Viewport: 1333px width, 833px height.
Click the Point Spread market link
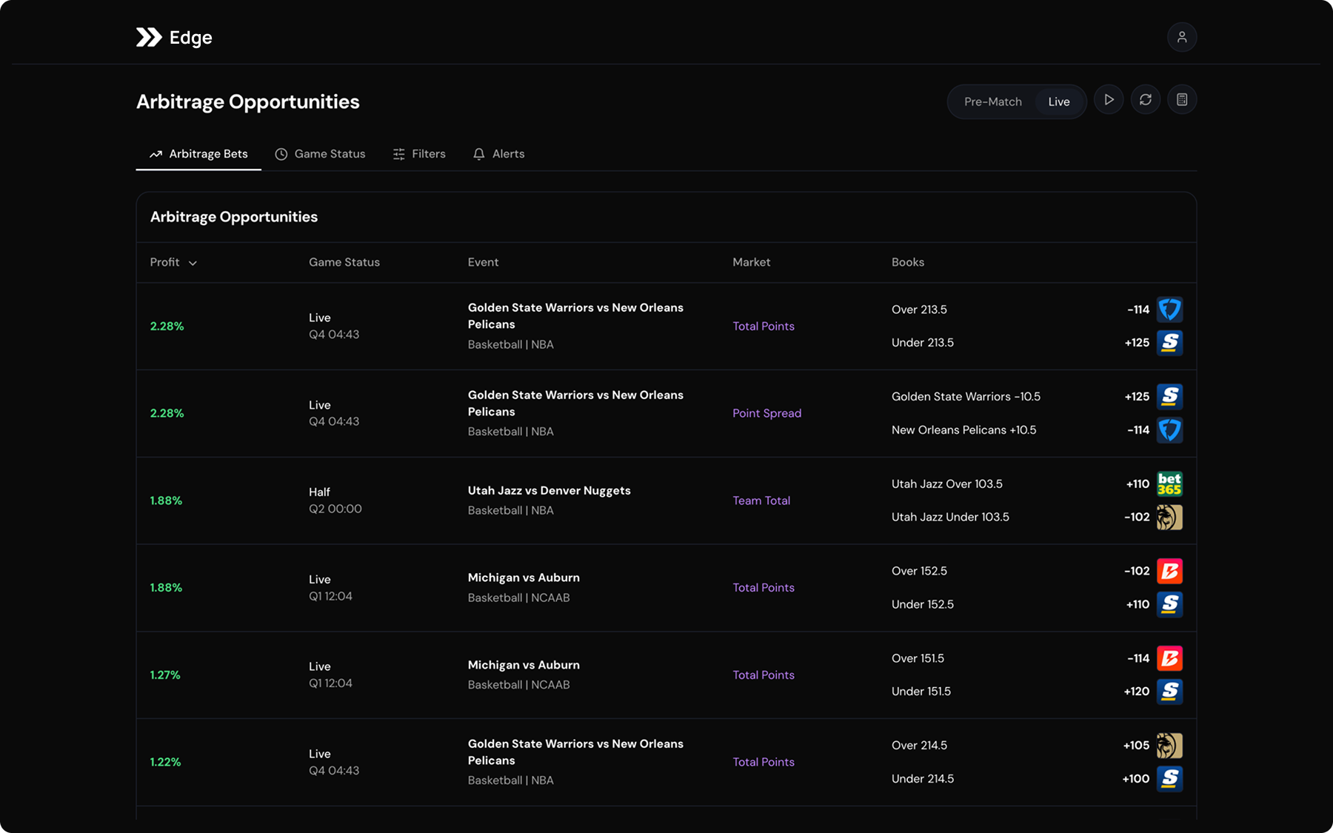(766, 413)
